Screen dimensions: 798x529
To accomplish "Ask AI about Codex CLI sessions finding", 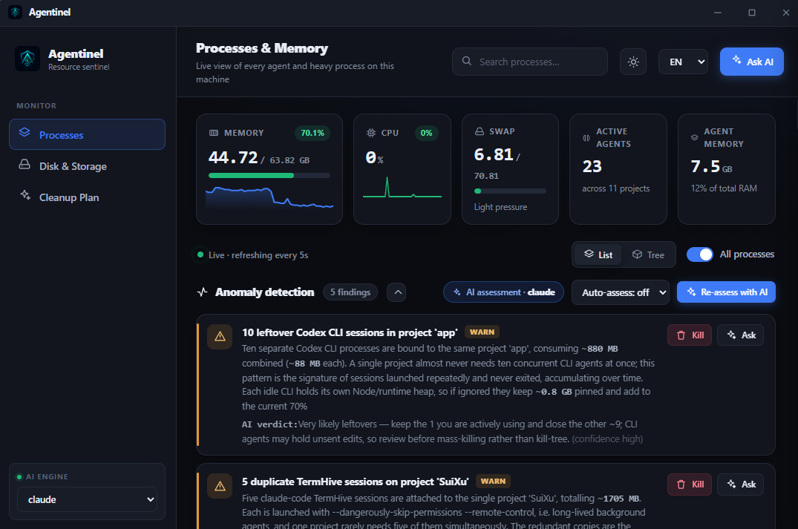I will 741,335.
